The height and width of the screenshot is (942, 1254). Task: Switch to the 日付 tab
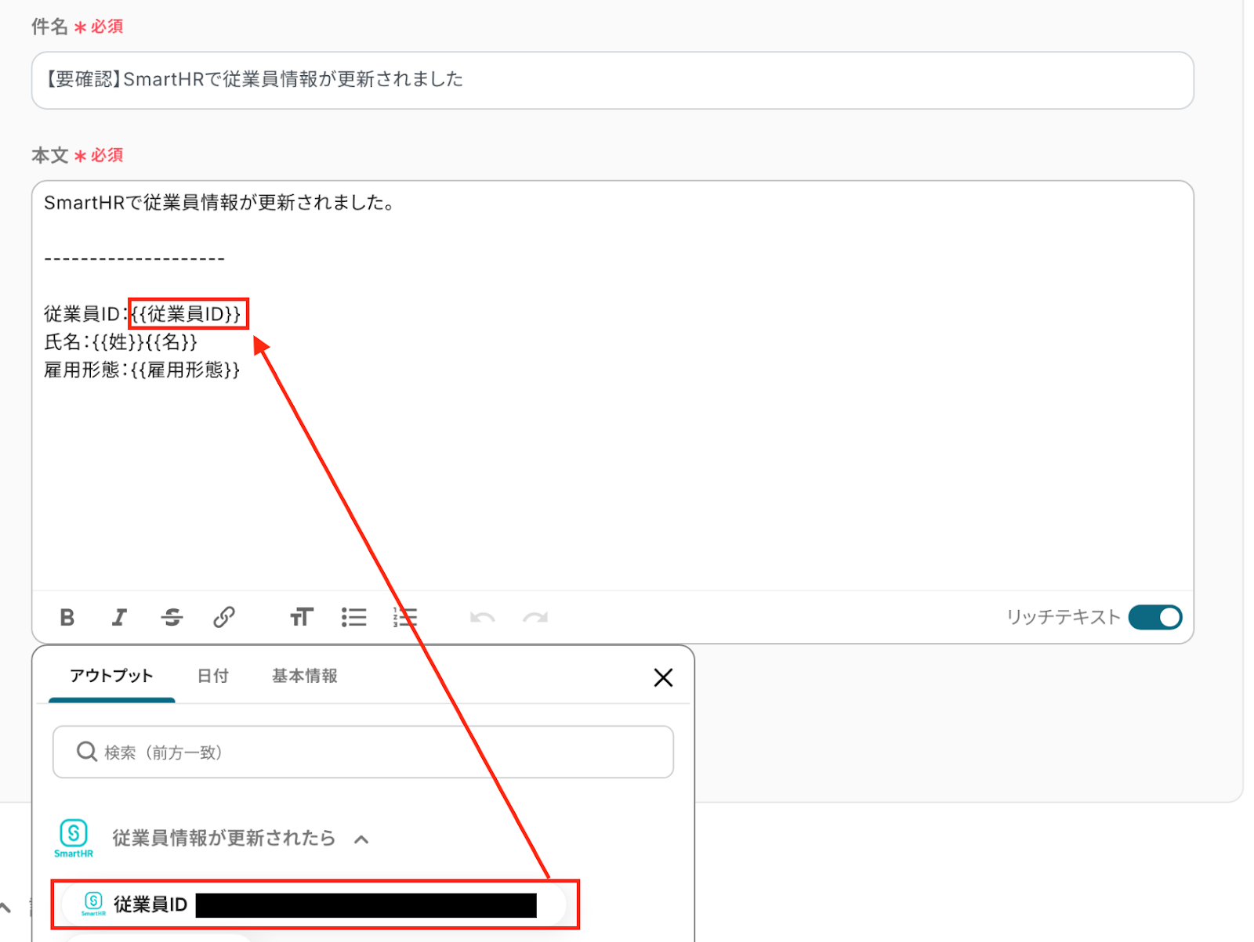tap(212, 676)
